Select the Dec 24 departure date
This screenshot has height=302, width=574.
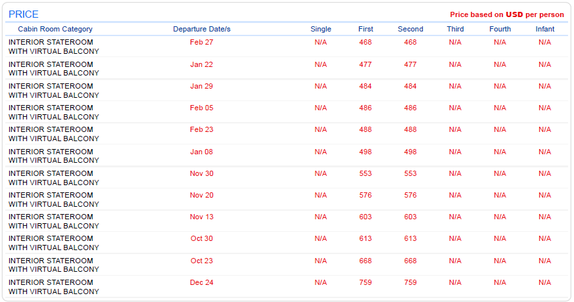point(201,282)
